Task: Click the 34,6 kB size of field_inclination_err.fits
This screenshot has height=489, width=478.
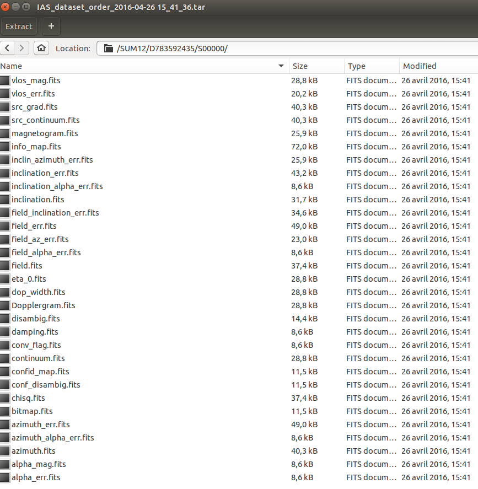Action: (304, 213)
